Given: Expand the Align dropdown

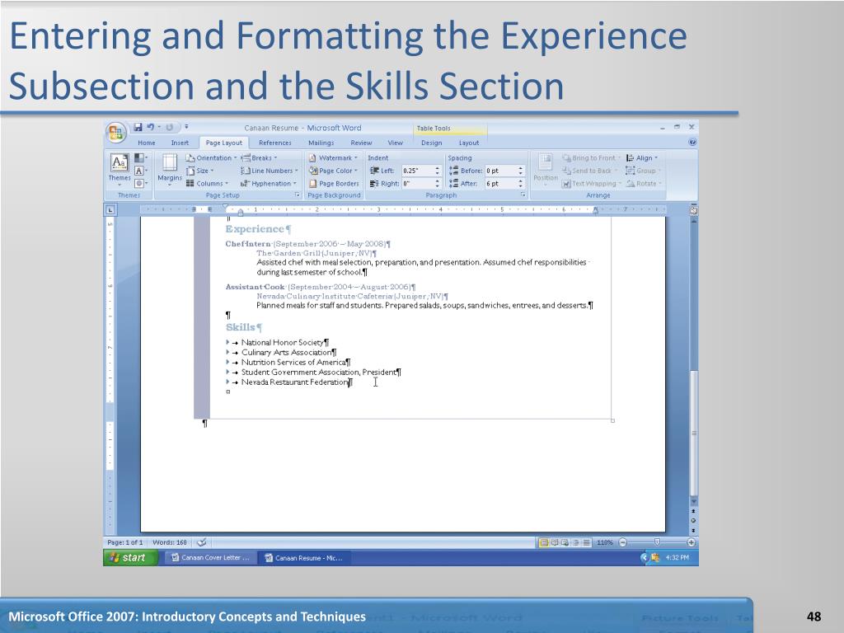Looking at the screenshot, I should point(641,157).
